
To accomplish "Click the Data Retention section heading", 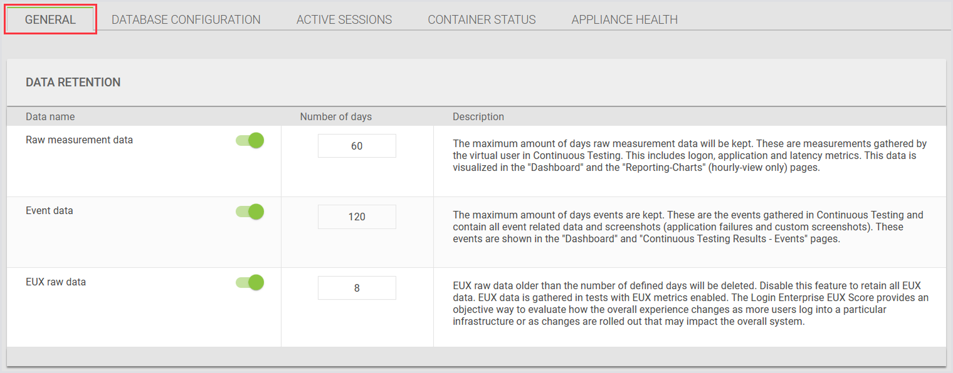I will point(73,83).
